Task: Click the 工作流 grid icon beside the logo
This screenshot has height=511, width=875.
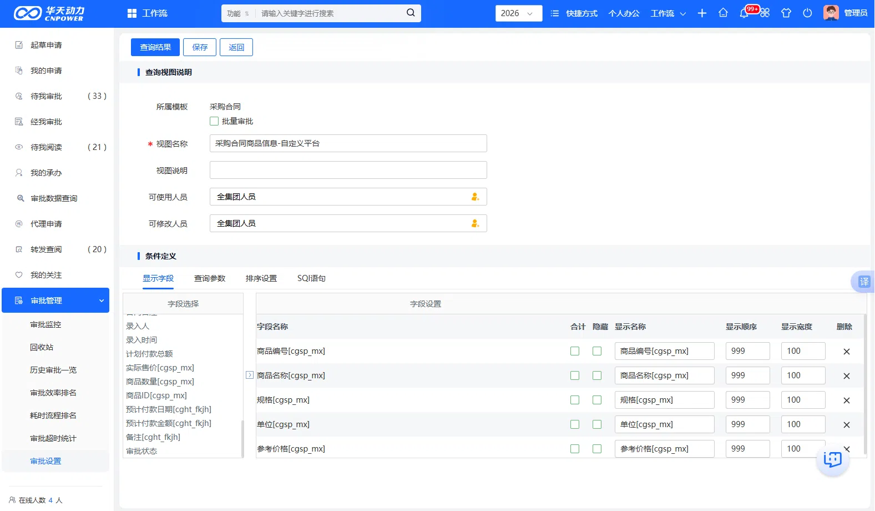Action: 132,13
